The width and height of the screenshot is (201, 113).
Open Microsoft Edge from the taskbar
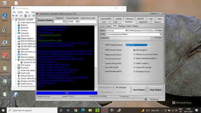point(83,110)
